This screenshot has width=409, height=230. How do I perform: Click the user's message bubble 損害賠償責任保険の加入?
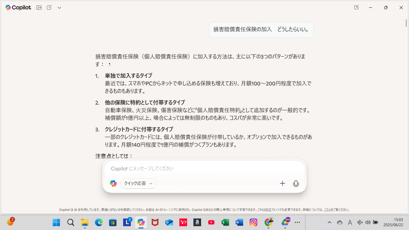click(261, 30)
